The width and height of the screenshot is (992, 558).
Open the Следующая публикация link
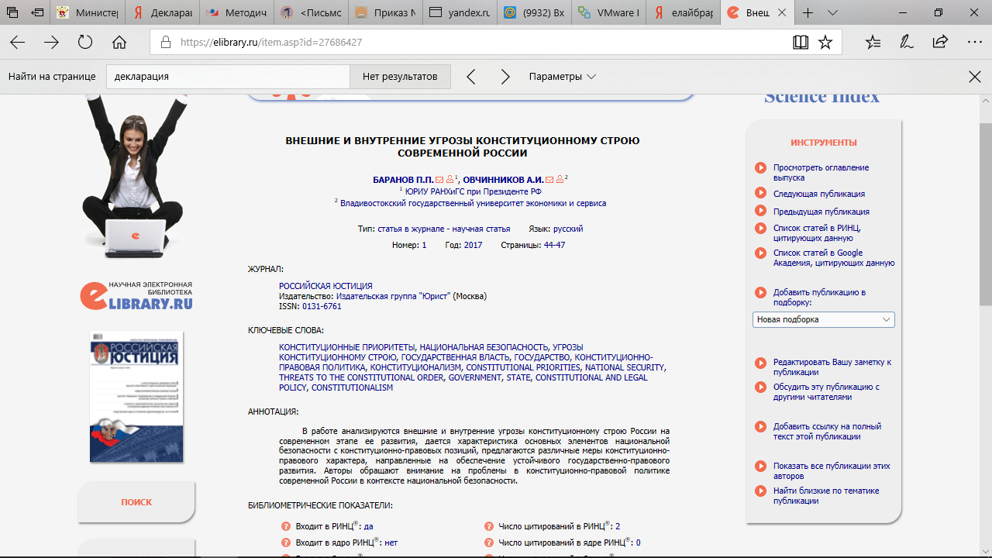(x=818, y=194)
